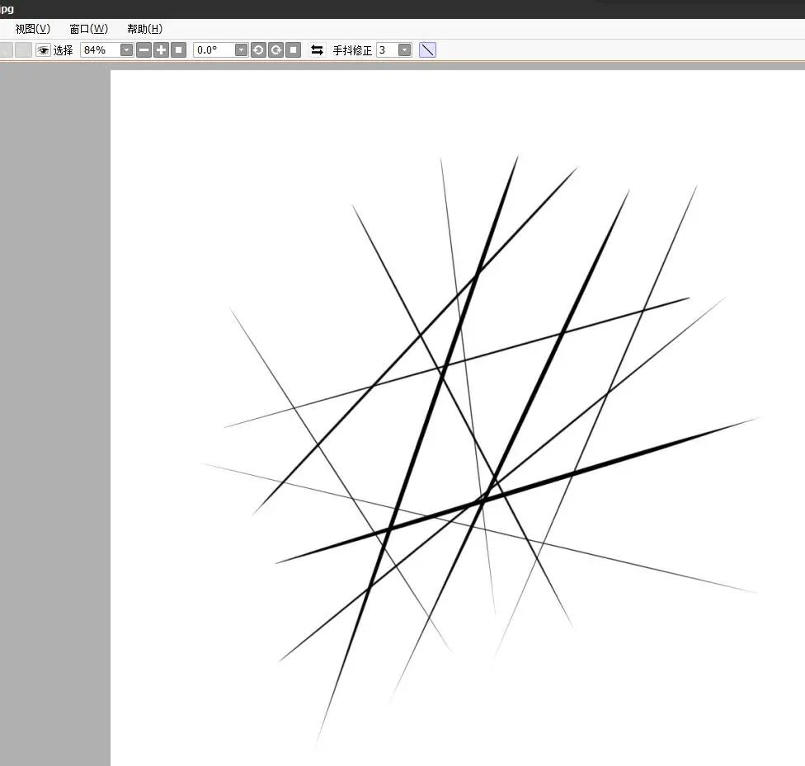Select the zoom in (plus) icon
The image size is (805, 766).
(x=161, y=49)
